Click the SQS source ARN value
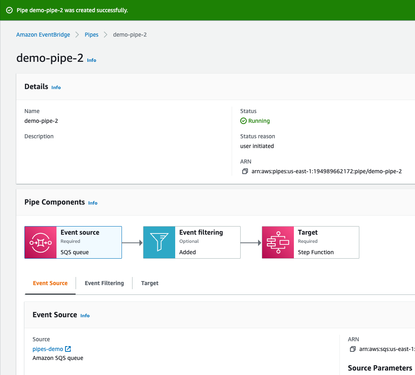The image size is (415, 375). [387, 349]
